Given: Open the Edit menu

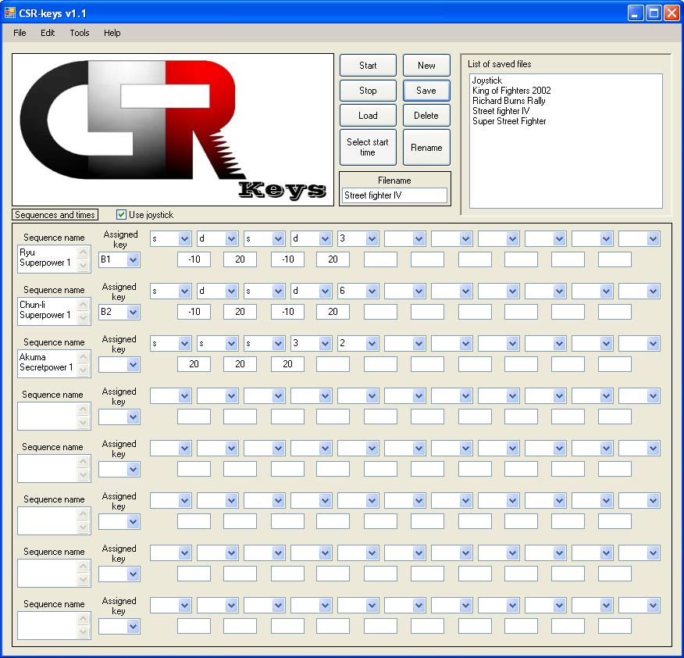Looking at the screenshot, I should [x=48, y=33].
